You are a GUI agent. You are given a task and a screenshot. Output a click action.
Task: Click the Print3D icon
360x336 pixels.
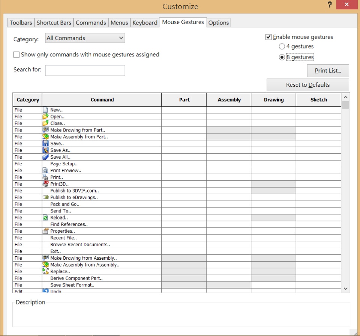coord(45,184)
